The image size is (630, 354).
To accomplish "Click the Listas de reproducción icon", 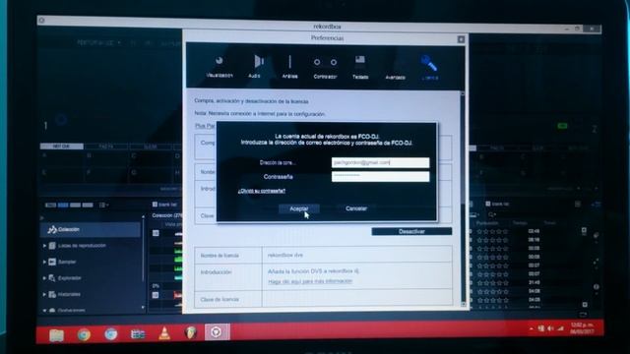I will point(52,246).
